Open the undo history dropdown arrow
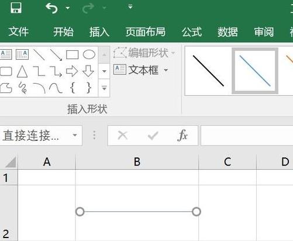 68,8
